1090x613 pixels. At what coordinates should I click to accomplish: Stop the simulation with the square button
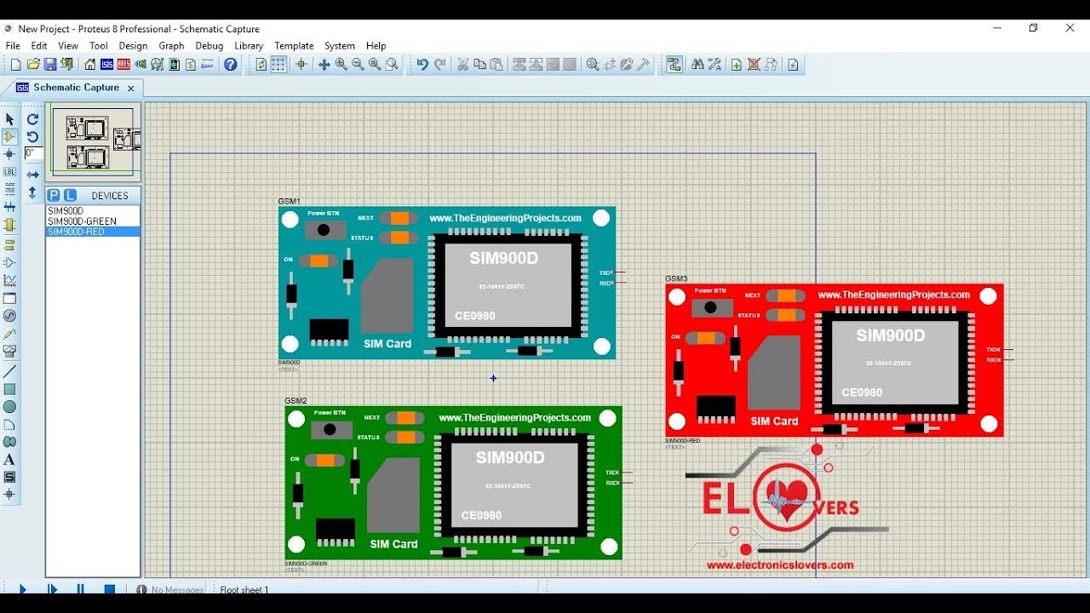110,589
